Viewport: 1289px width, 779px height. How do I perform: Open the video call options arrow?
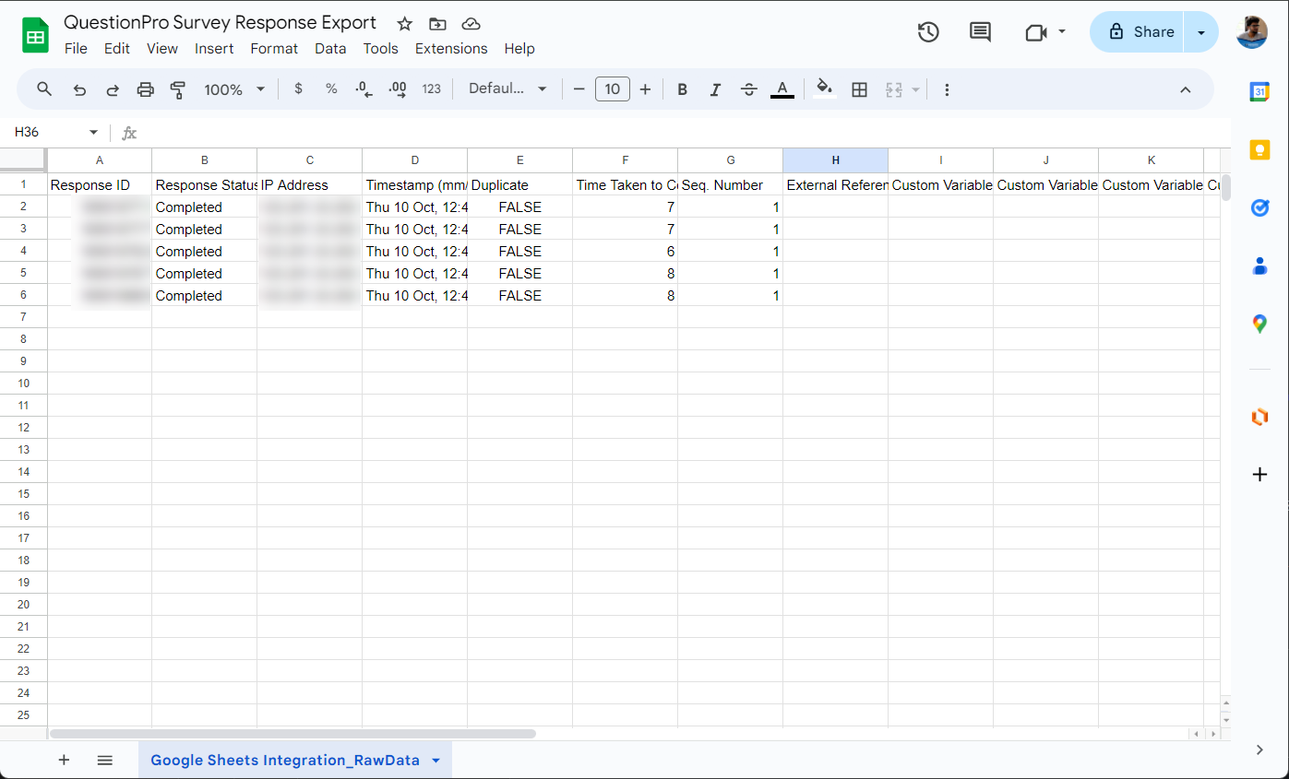tap(1061, 31)
